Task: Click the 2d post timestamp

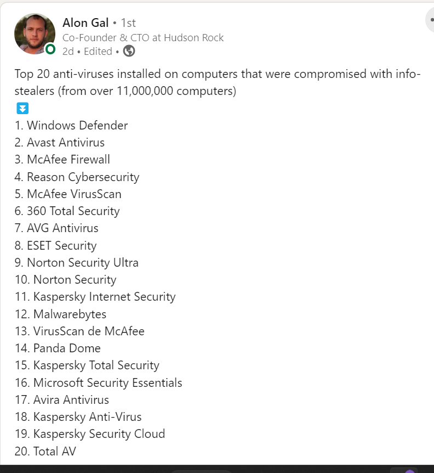Action: click(x=68, y=51)
